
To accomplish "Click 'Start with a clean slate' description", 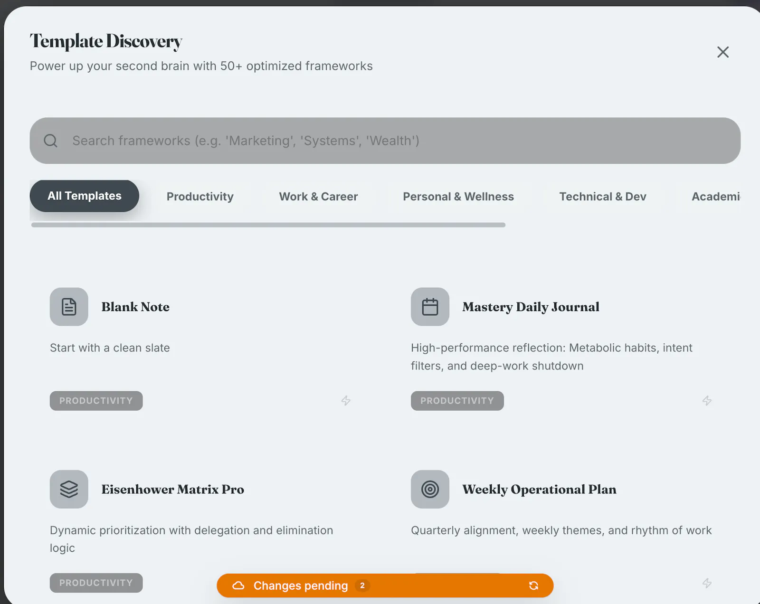I will pos(110,348).
